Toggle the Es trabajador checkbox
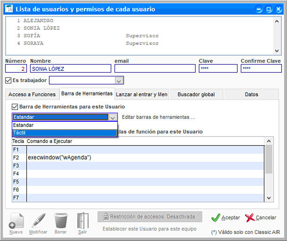Screen dimensions: 287x241 [x=8, y=80]
